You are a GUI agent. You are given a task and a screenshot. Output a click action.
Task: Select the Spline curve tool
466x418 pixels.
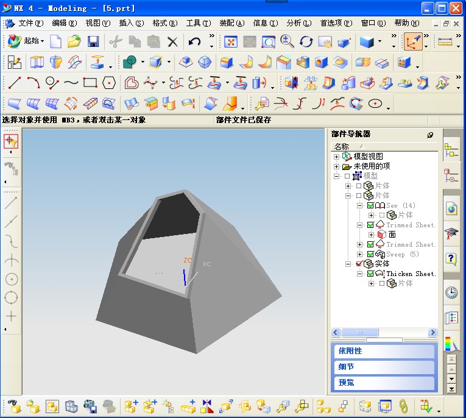tap(71, 83)
